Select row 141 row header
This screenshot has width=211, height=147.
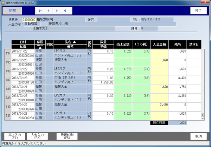tap(8, 115)
